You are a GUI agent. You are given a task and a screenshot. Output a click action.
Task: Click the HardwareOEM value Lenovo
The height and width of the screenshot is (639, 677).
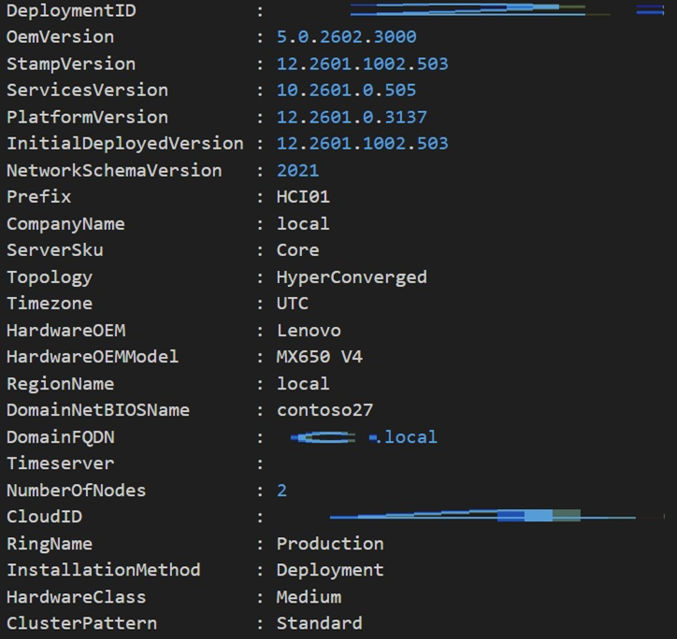pos(309,331)
